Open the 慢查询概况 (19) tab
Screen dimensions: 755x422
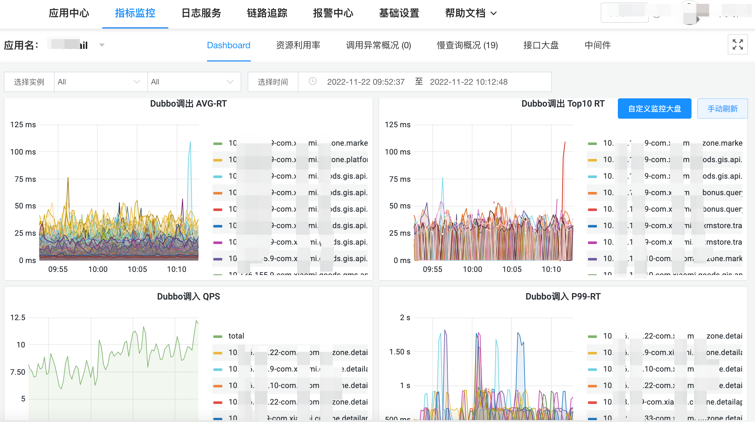pos(467,45)
